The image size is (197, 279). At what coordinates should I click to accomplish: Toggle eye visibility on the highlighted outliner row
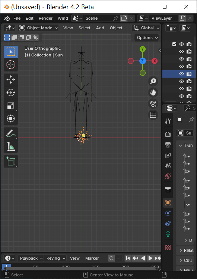click(x=181, y=74)
